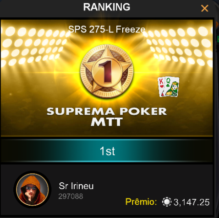Click the prize amount 3,147.25
This screenshot has width=219, height=218.
pos(192,202)
